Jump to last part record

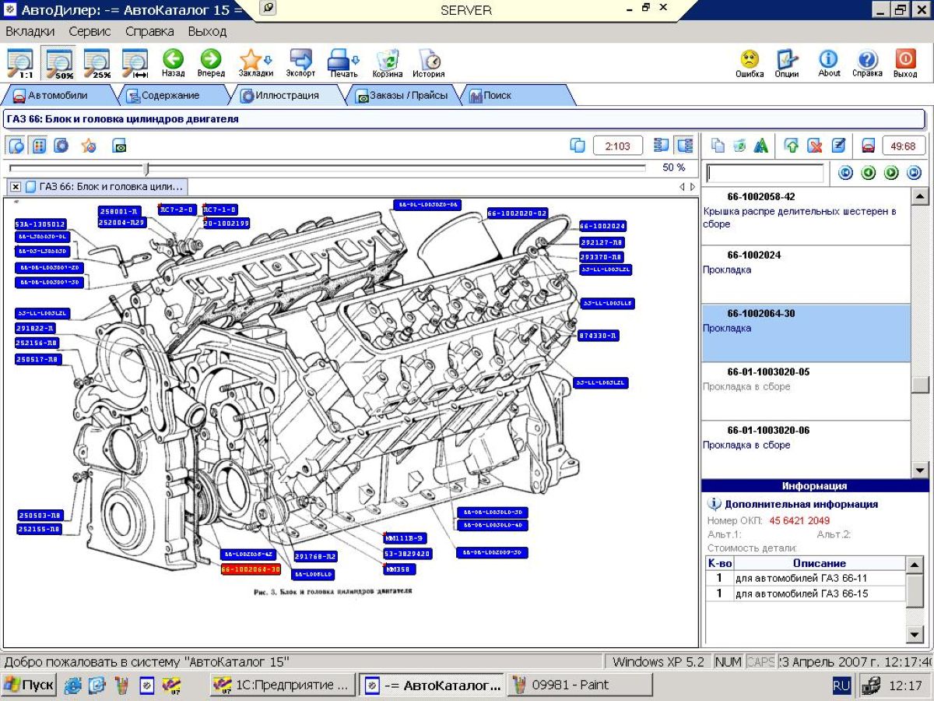point(915,173)
